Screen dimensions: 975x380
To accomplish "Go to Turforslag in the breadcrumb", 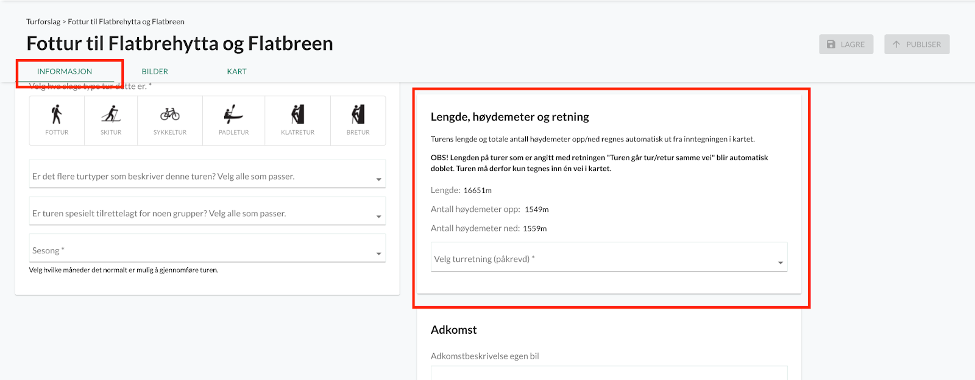I will click(43, 22).
